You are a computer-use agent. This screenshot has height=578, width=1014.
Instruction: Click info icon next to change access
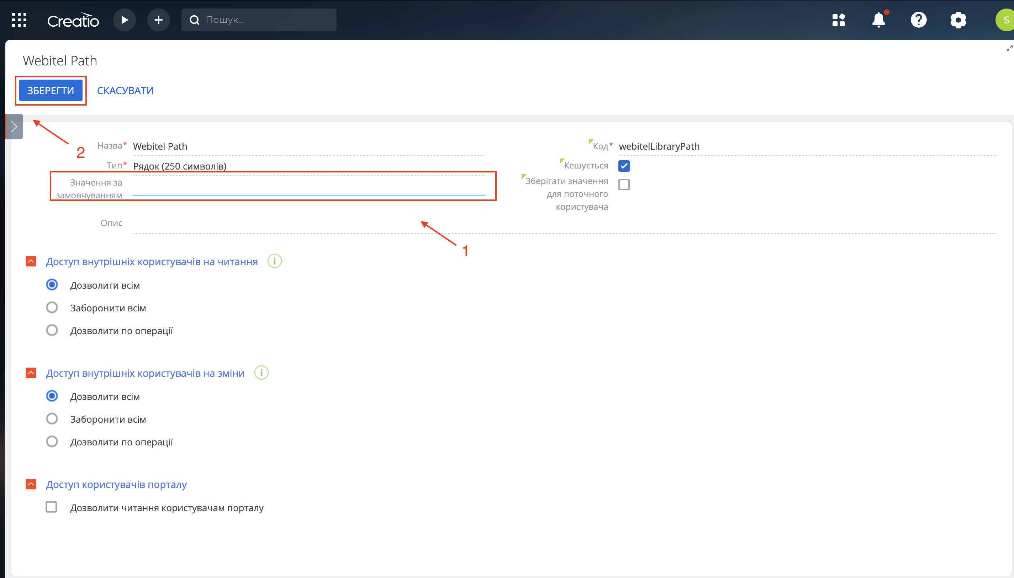click(x=262, y=373)
